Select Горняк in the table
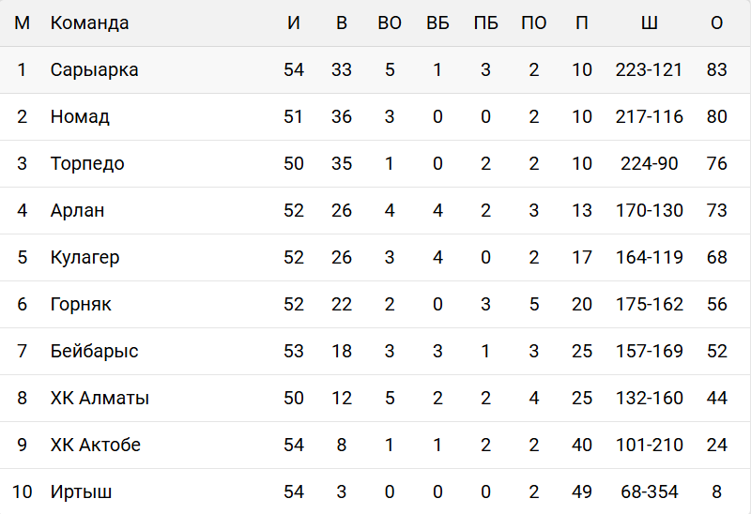Screen dimensions: 751x514 pos(81,305)
